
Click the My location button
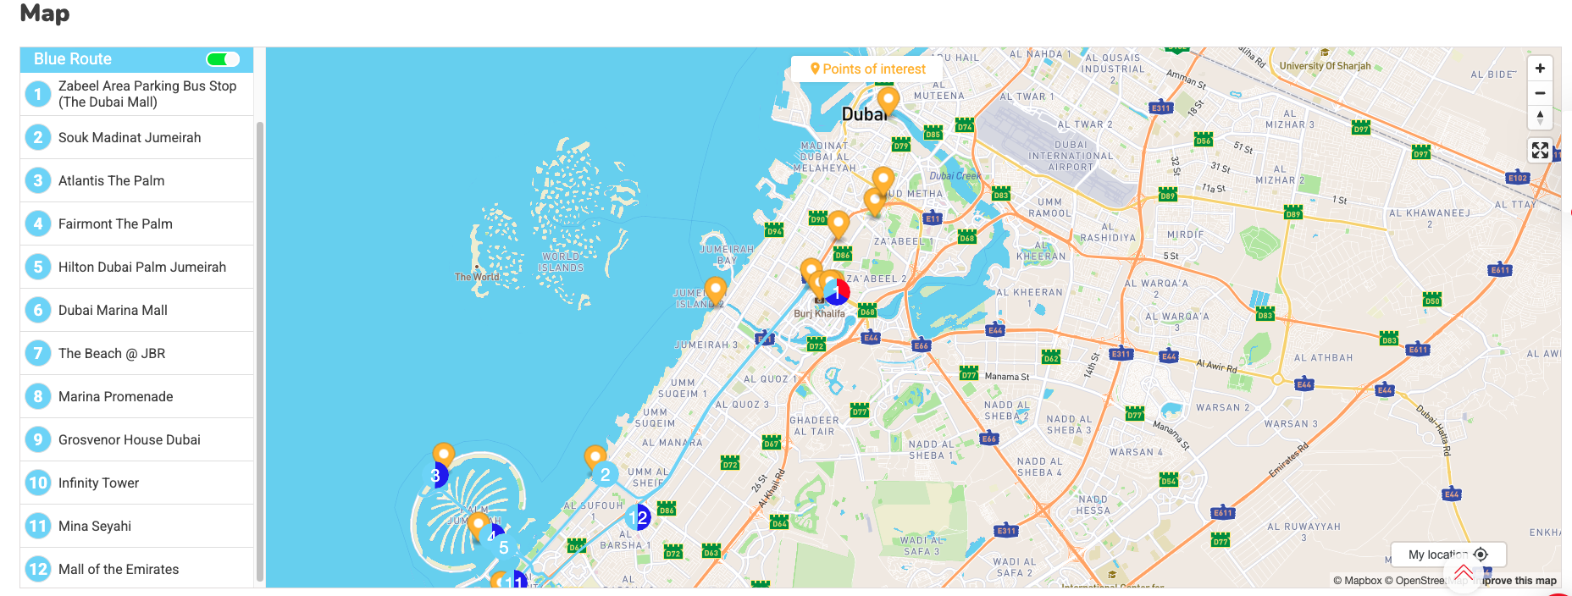[x=1447, y=555]
